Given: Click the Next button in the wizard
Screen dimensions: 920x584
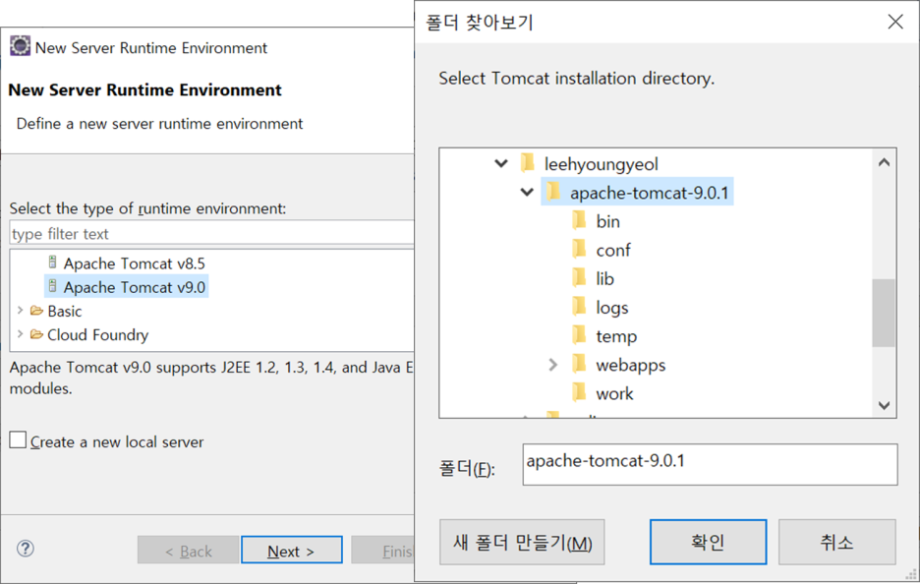Looking at the screenshot, I should coord(292,550).
